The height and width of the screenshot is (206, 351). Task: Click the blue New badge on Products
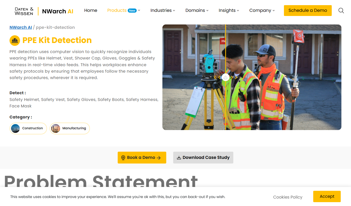click(132, 11)
